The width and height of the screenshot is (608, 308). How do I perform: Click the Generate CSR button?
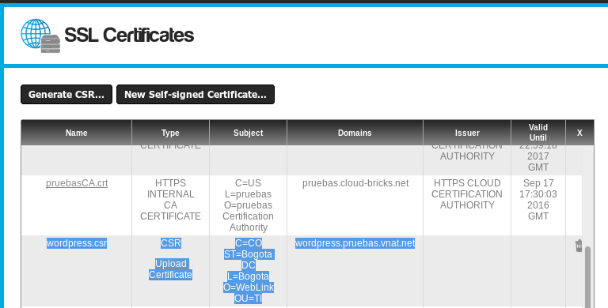click(66, 95)
